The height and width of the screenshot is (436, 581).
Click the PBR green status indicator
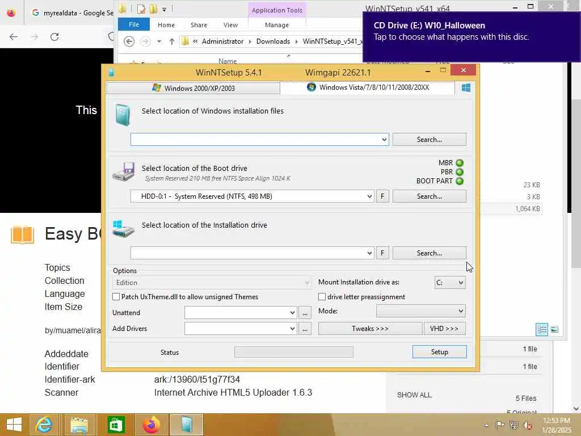tap(460, 172)
